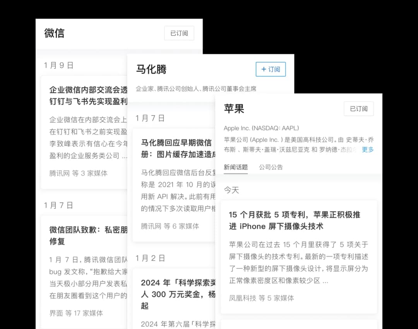The image size is (418, 329).
Task: Toggle the 已订阅 button on 苹果 card
Action: click(358, 109)
